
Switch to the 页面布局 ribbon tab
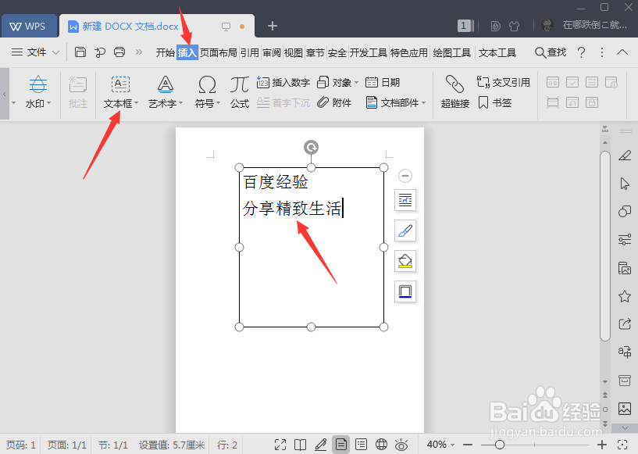[219, 52]
